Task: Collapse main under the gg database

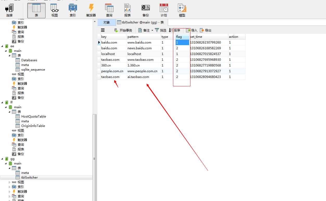Action: pyautogui.click(x=6, y=163)
